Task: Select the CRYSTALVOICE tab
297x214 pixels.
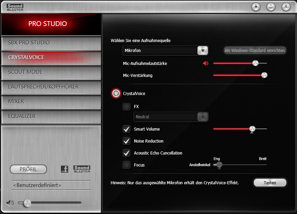Action: tap(51, 58)
